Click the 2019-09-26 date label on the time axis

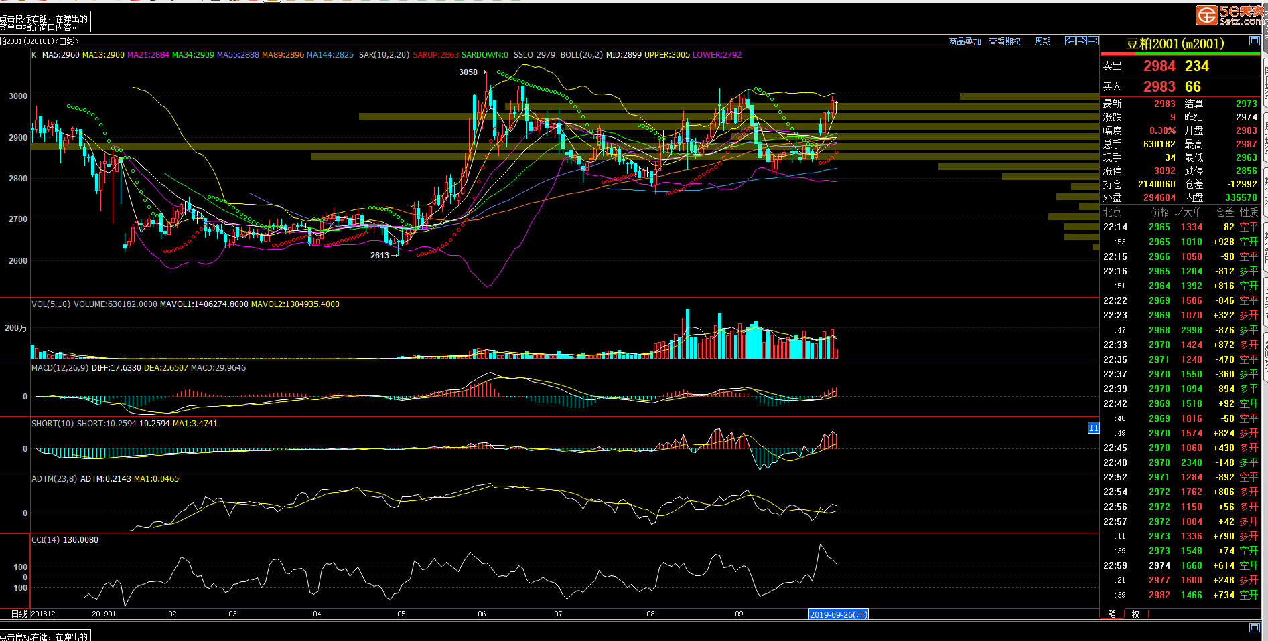(x=838, y=614)
